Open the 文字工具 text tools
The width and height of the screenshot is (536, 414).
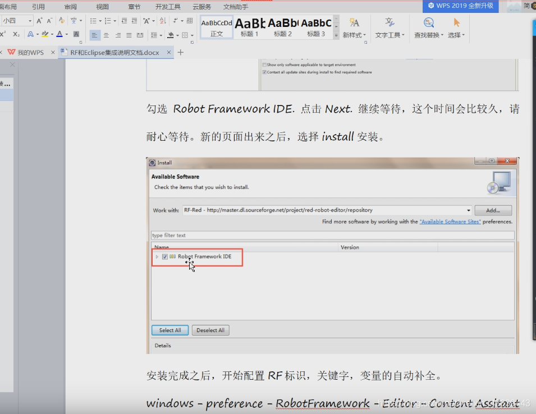coord(390,27)
